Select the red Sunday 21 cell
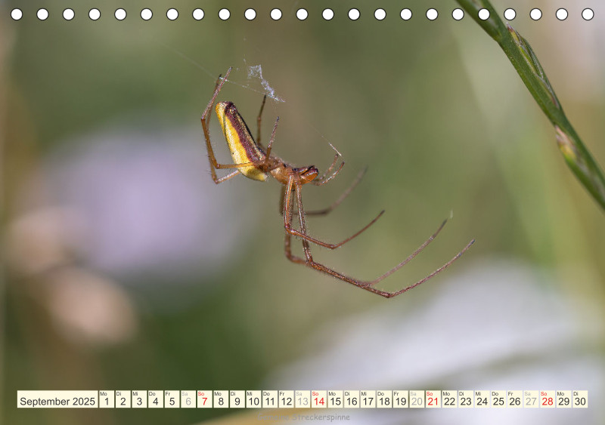The image size is (605, 425). (433, 399)
